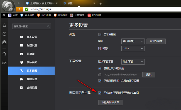Screen dimensions: 181x110
Task: Click the orange back arrow button
Action: (19, 9)
